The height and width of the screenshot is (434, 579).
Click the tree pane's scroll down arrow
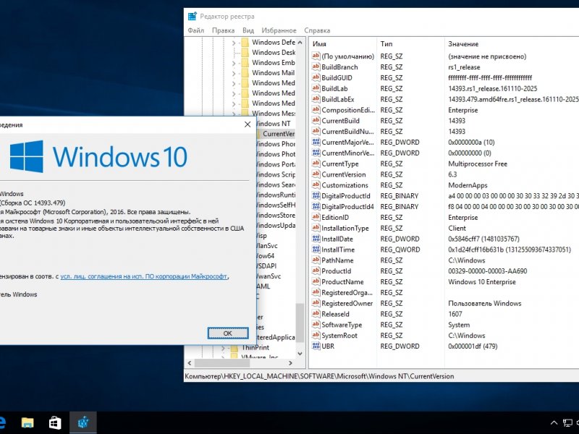[300, 354]
